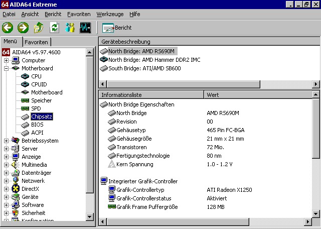Expand the Server tree node
Screen dimensions: 321x229
6,149
